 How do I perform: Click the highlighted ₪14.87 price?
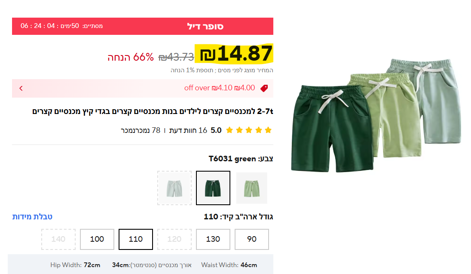pos(234,53)
